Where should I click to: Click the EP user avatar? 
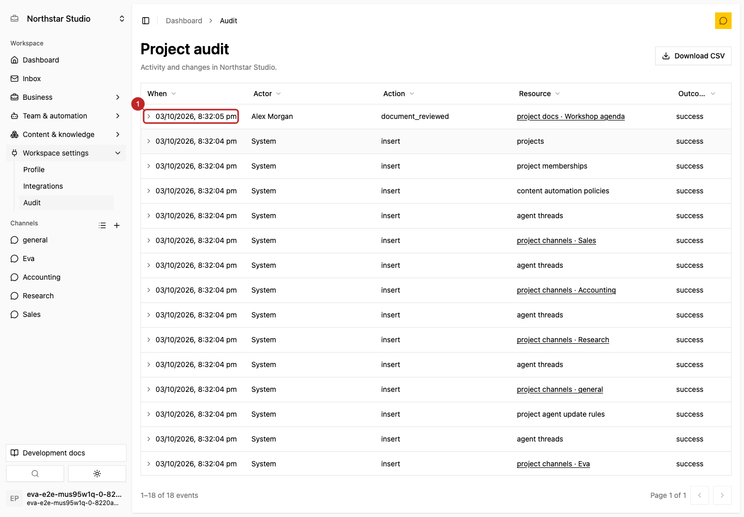[x=14, y=498]
